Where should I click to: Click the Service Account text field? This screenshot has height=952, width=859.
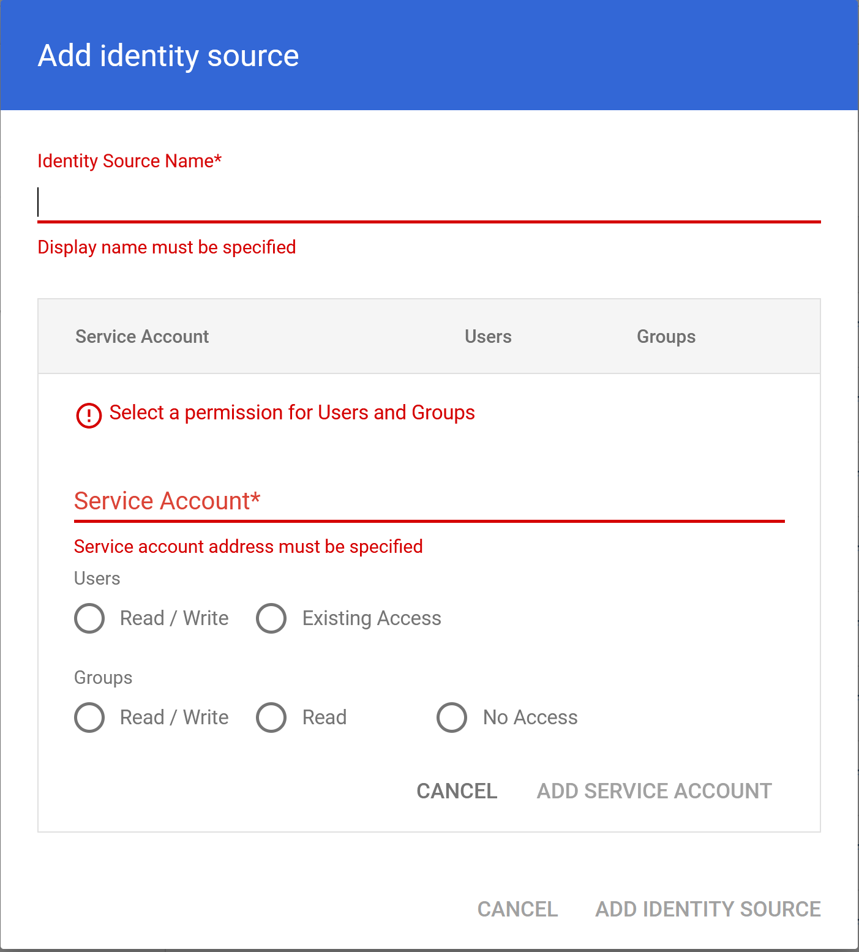coord(429,502)
